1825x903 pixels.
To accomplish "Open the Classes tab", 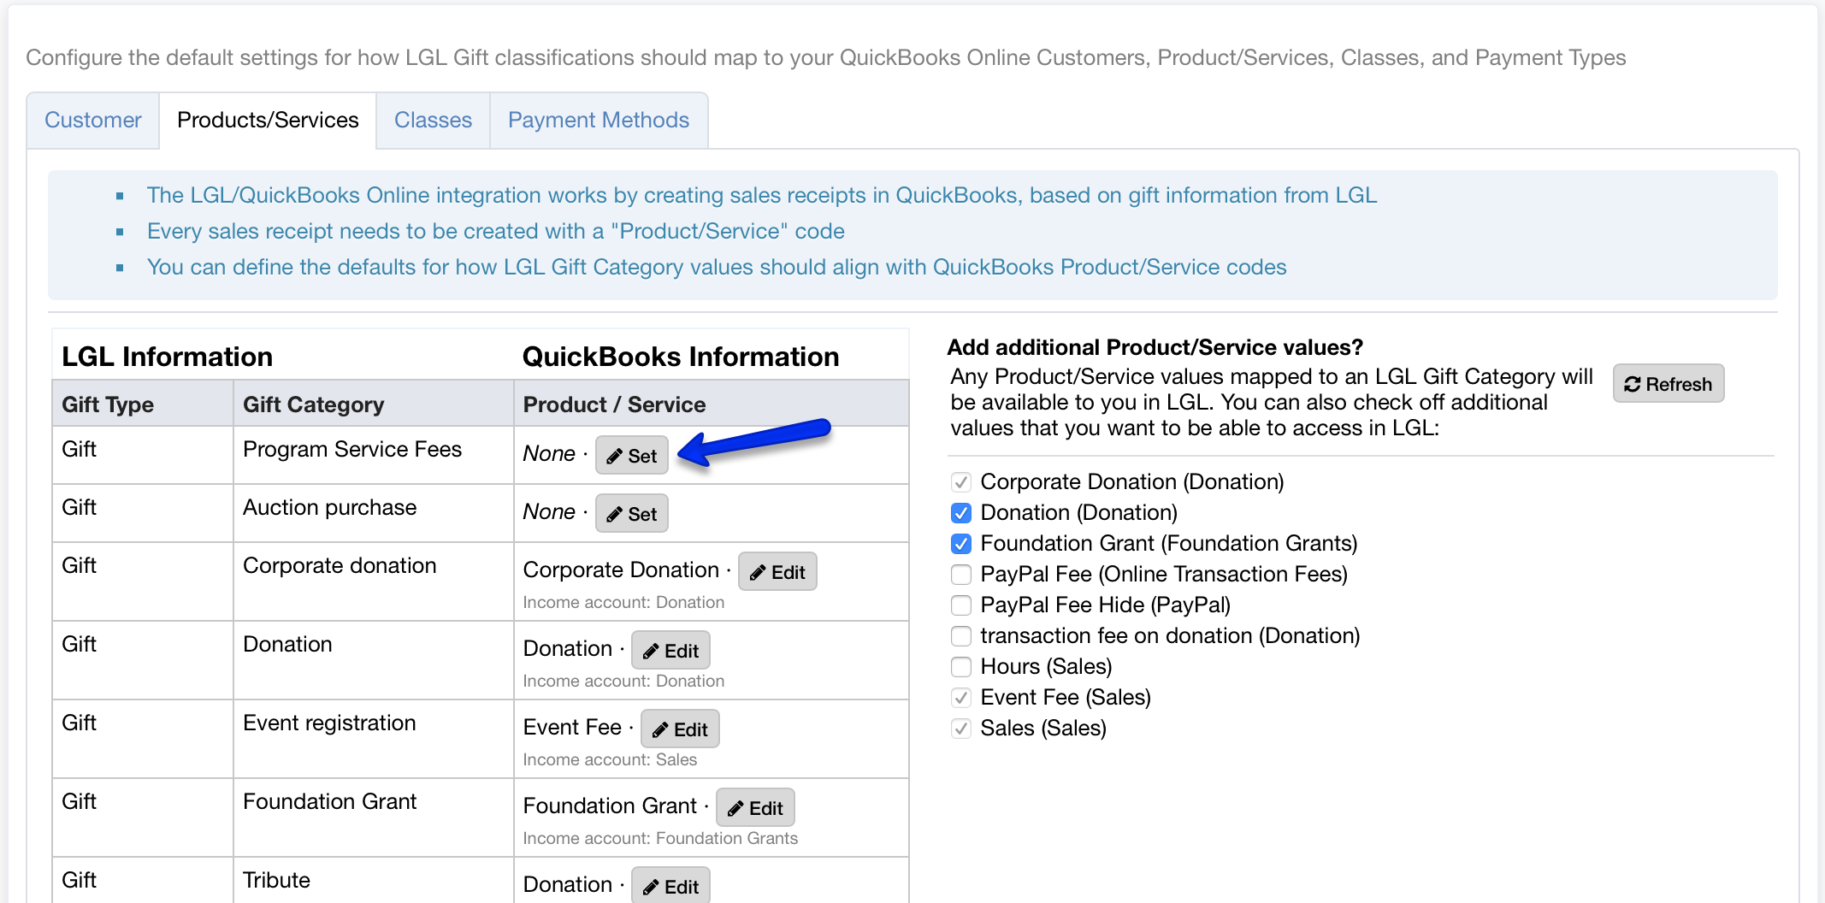I will click(433, 120).
